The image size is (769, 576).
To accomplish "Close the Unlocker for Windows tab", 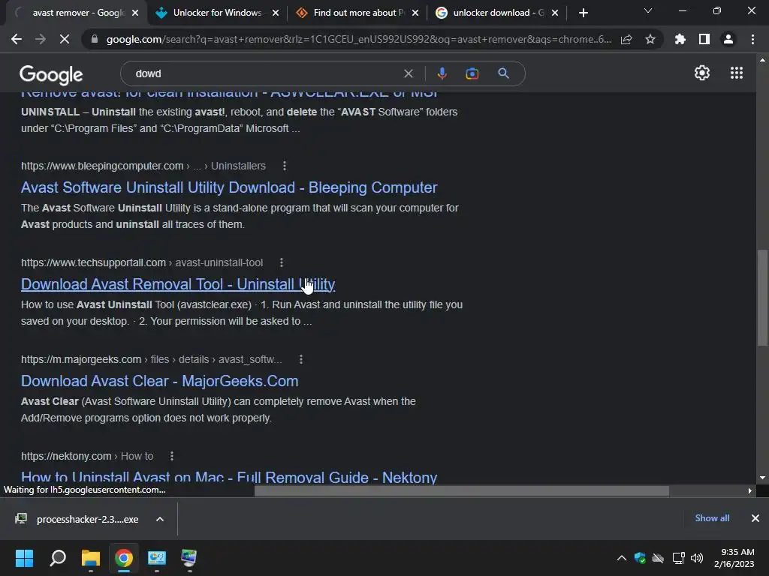I will pos(276,13).
